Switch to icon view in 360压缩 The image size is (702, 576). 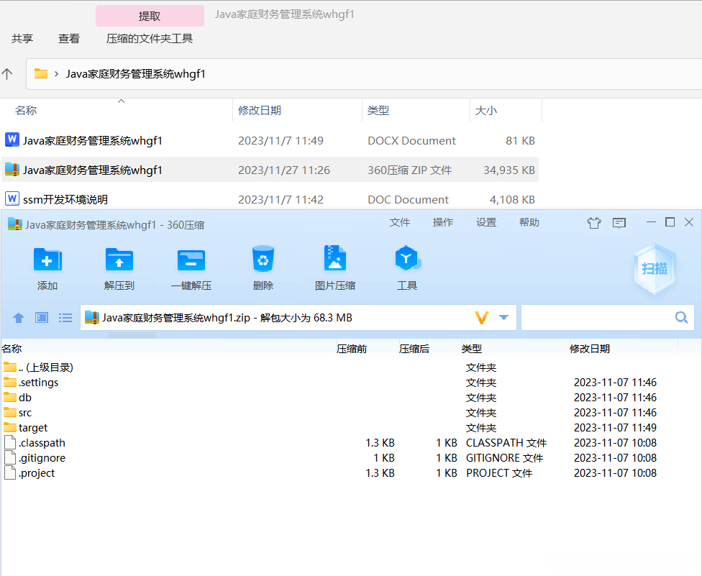click(42, 318)
